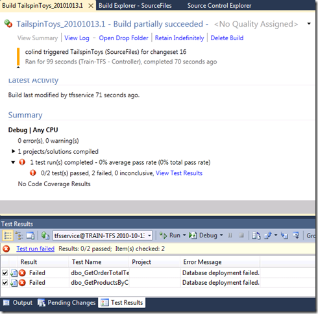Click the Run button icon
This screenshot has width=318, height=314.
164,235
